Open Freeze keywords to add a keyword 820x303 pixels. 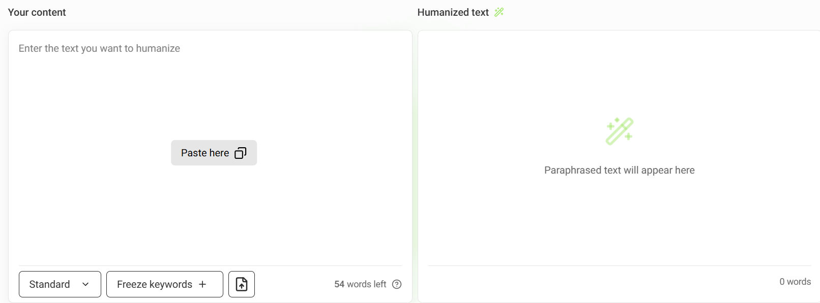(x=164, y=284)
